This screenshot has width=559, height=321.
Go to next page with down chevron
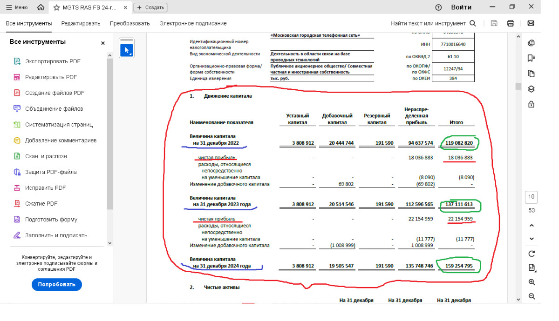click(x=532, y=239)
